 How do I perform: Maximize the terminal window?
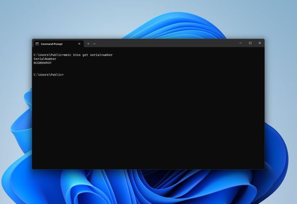250,43
